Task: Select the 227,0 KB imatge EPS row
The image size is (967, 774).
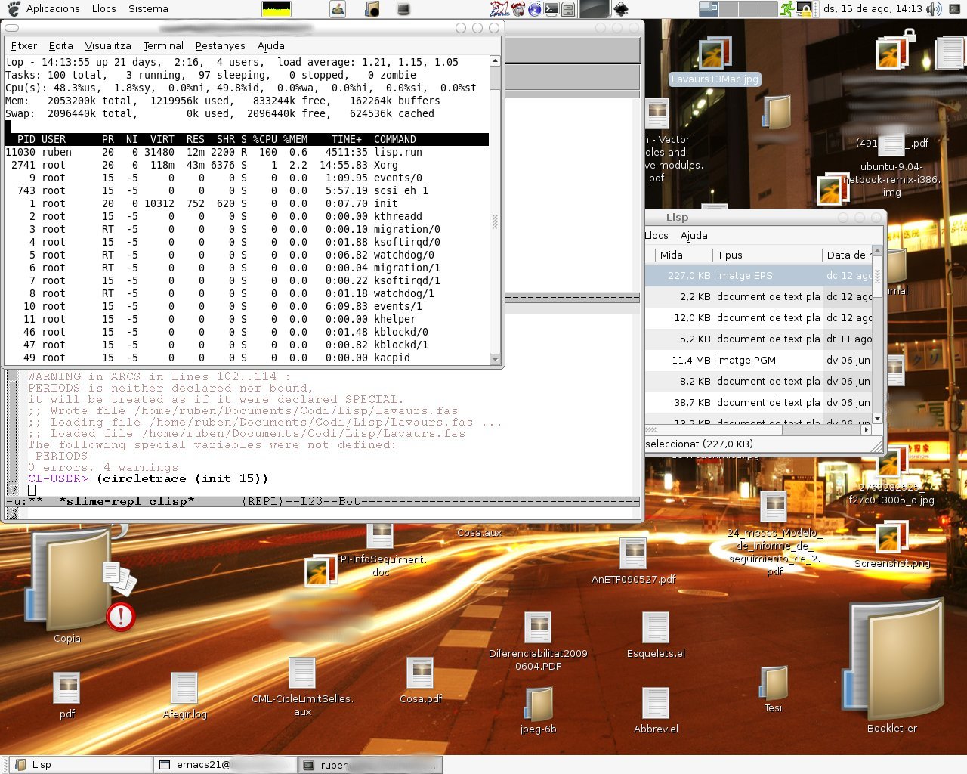Action: [758, 276]
